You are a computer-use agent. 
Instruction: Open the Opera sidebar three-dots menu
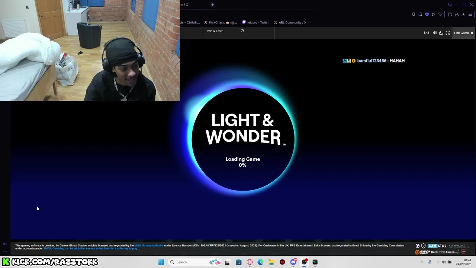5,252
